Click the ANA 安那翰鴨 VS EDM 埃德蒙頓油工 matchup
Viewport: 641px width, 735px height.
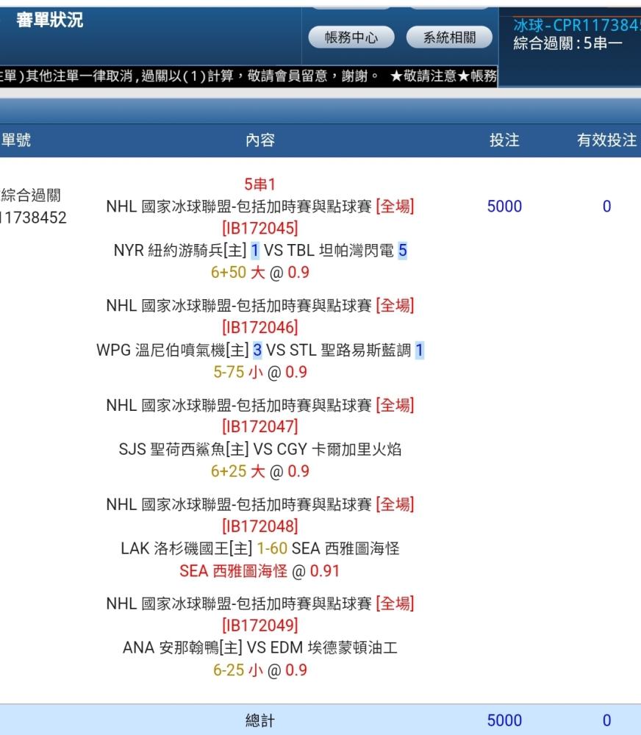pyautogui.click(x=260, y=648)
